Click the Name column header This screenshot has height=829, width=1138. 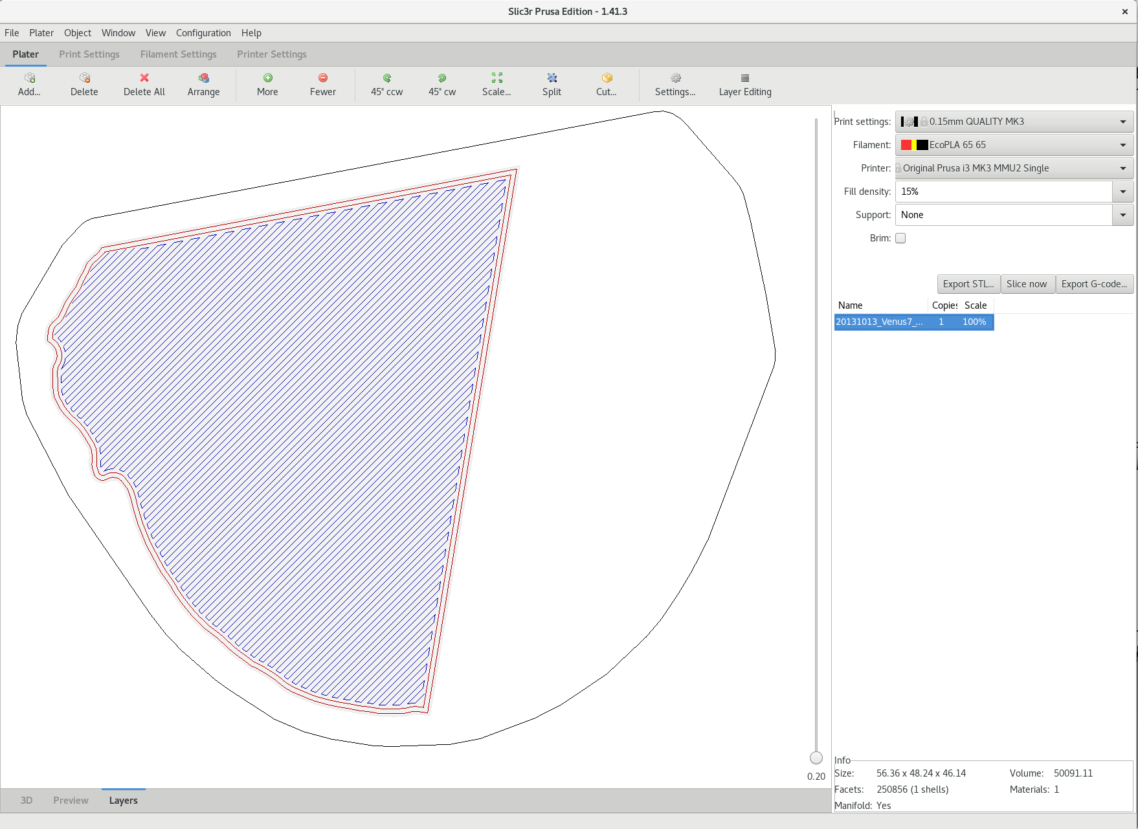pyautogui.click(x=881, y=305)
